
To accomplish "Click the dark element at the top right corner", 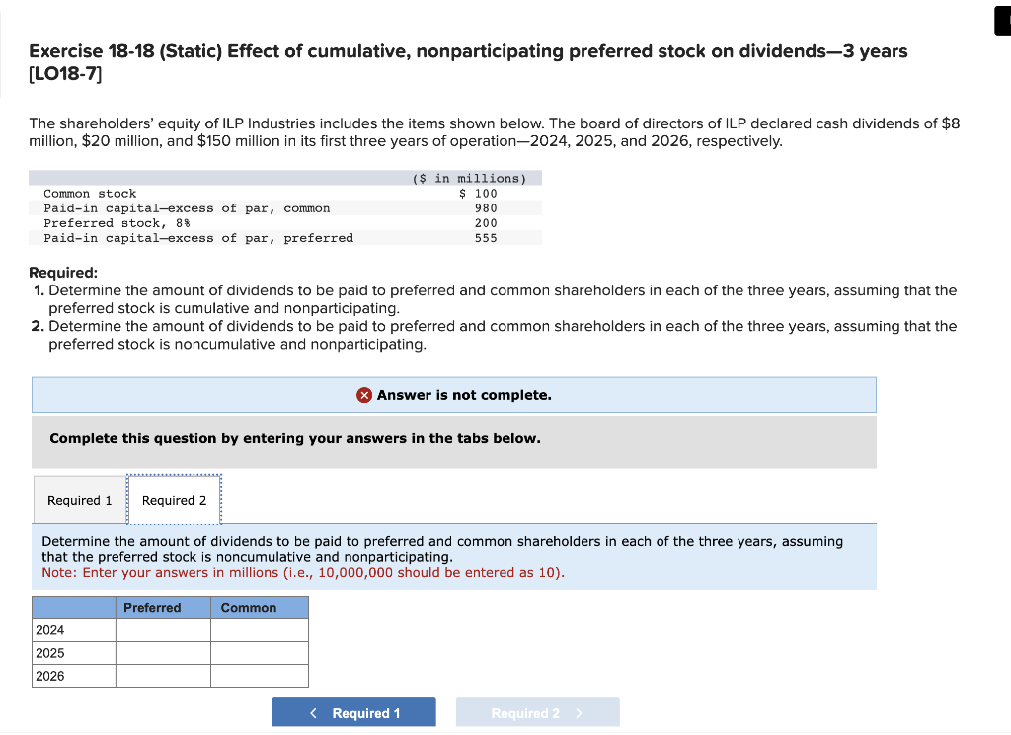I will (1002, 20).
